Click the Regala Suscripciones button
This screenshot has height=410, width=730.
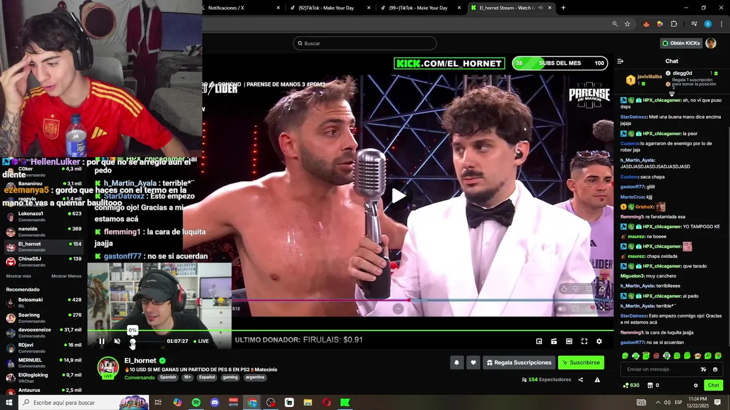519,362
